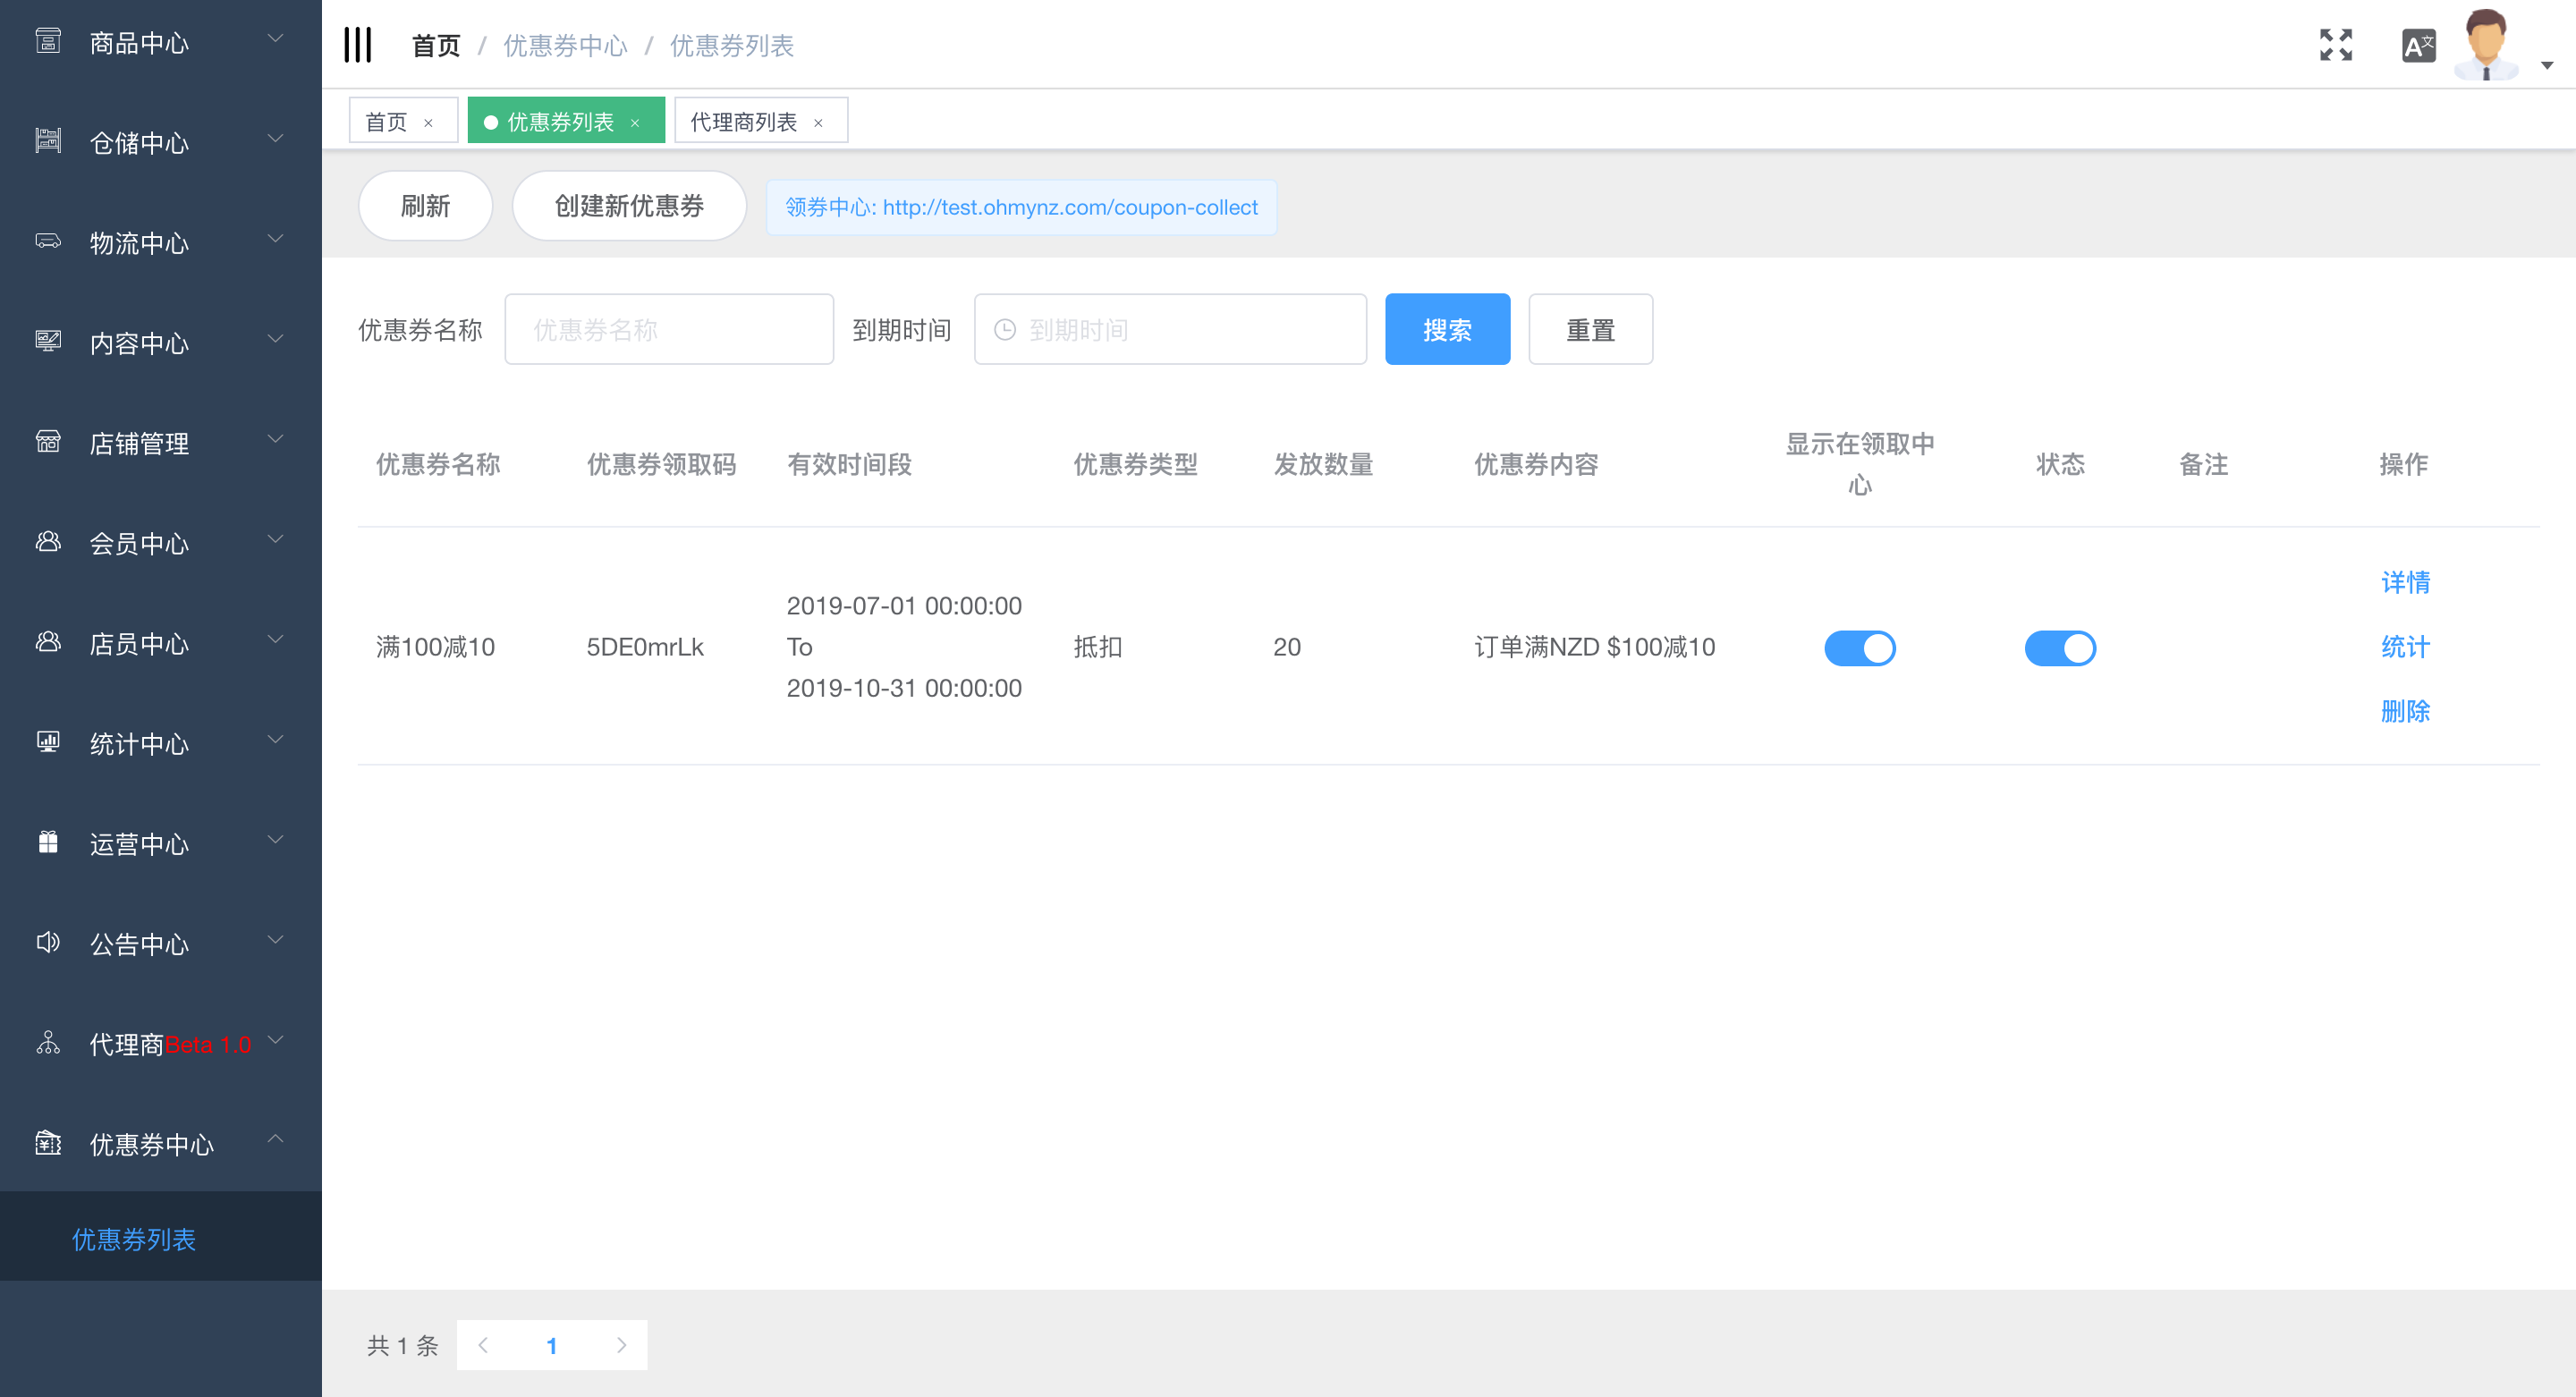Click the user avatar image
This screenshot has width=2576, height=1397.
click(x=2486, y=45)
